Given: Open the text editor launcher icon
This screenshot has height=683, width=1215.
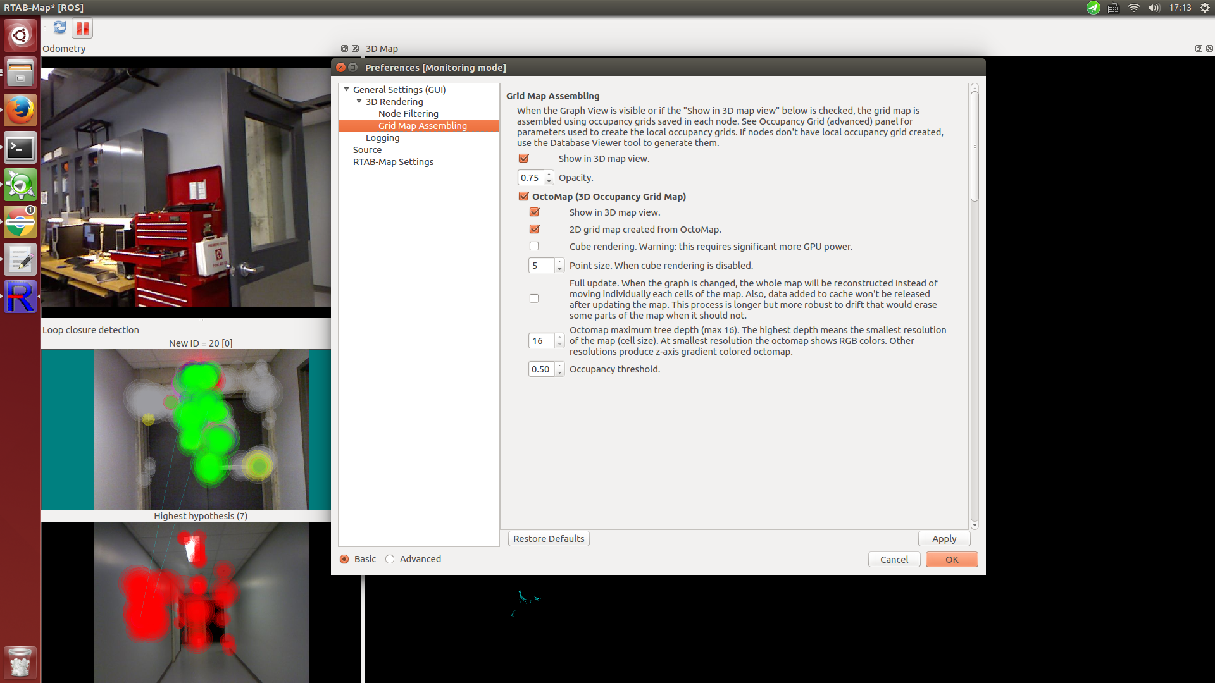Looking at the screenshot, I should (x=20, y=260).
